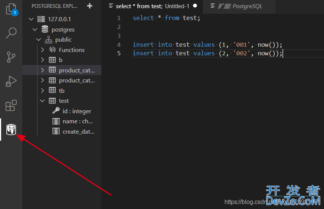Click line number 5 in the gutter
The image size is (324, 209).
[x=119, y=53]
